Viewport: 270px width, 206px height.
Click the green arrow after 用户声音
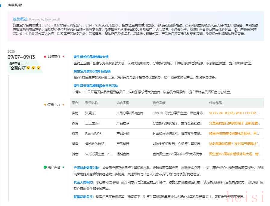(63, 167)
